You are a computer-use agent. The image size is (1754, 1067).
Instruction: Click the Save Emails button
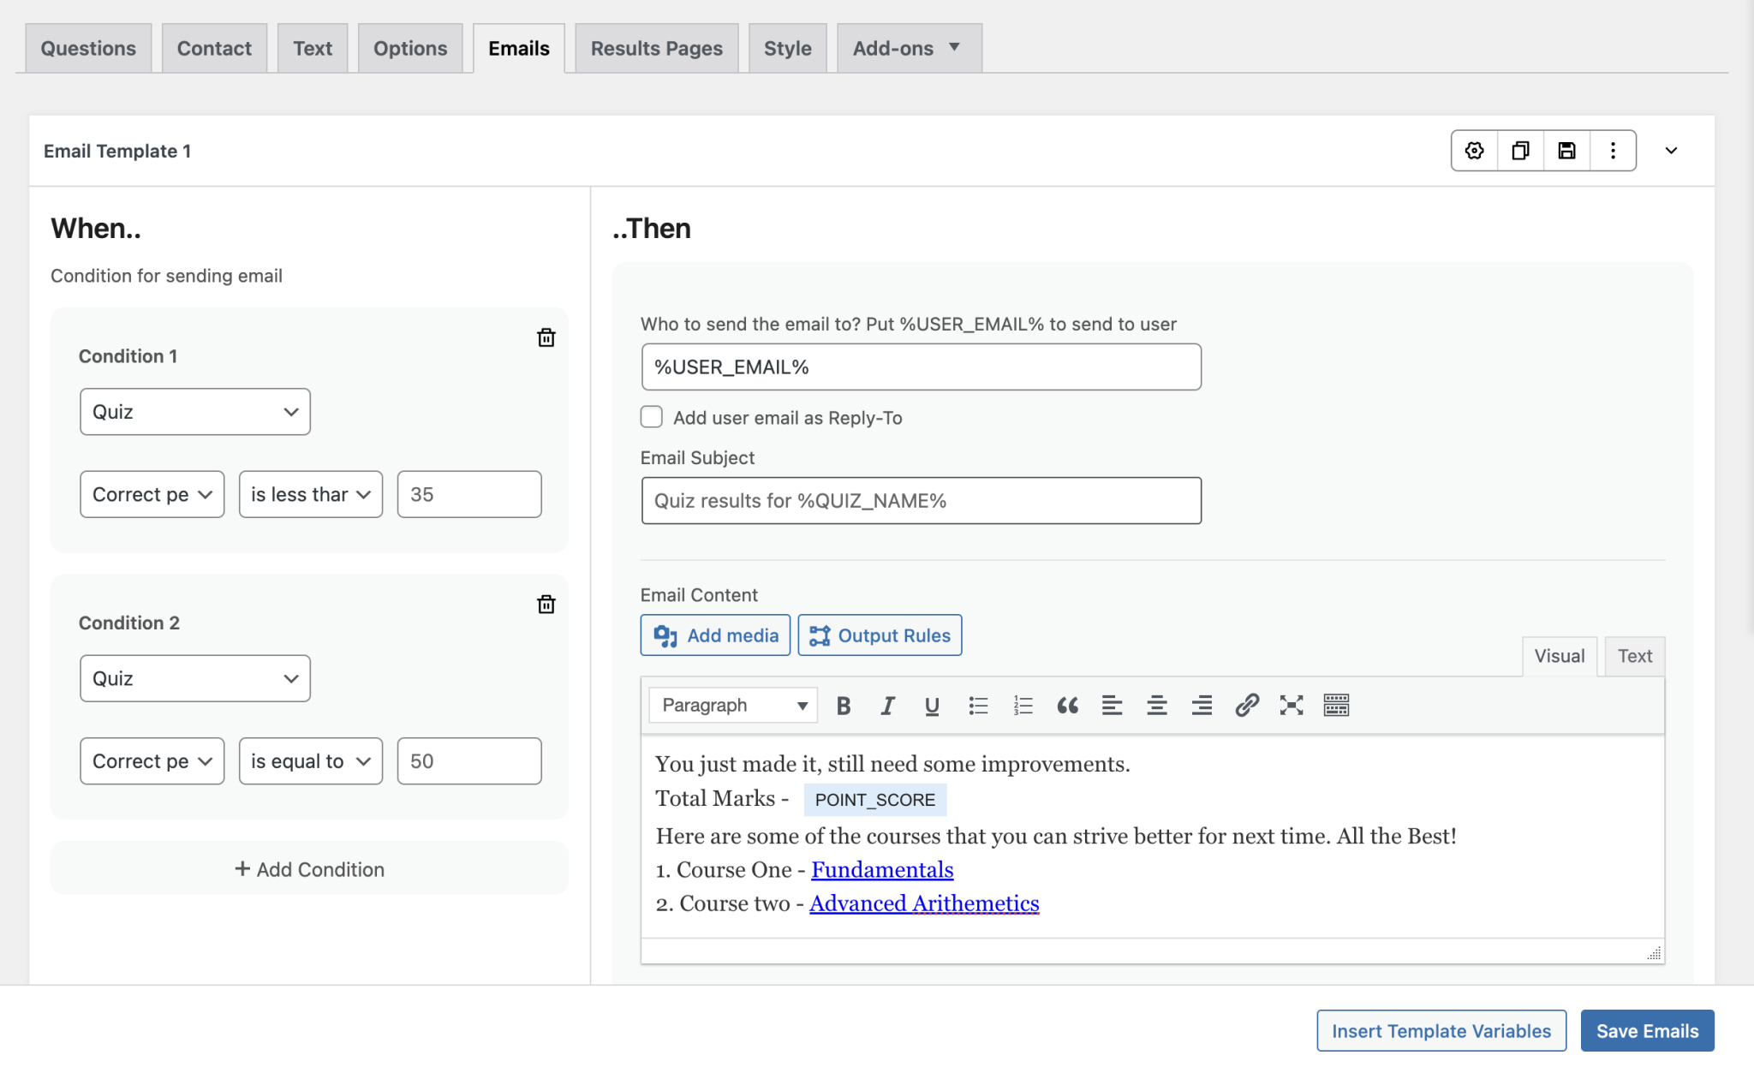click(x=1646, y=1030)
